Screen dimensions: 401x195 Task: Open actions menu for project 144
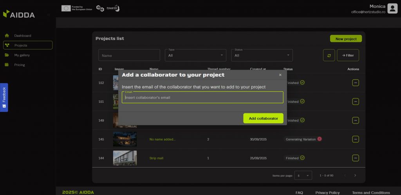pyautogui.click(x=356, y=158)
